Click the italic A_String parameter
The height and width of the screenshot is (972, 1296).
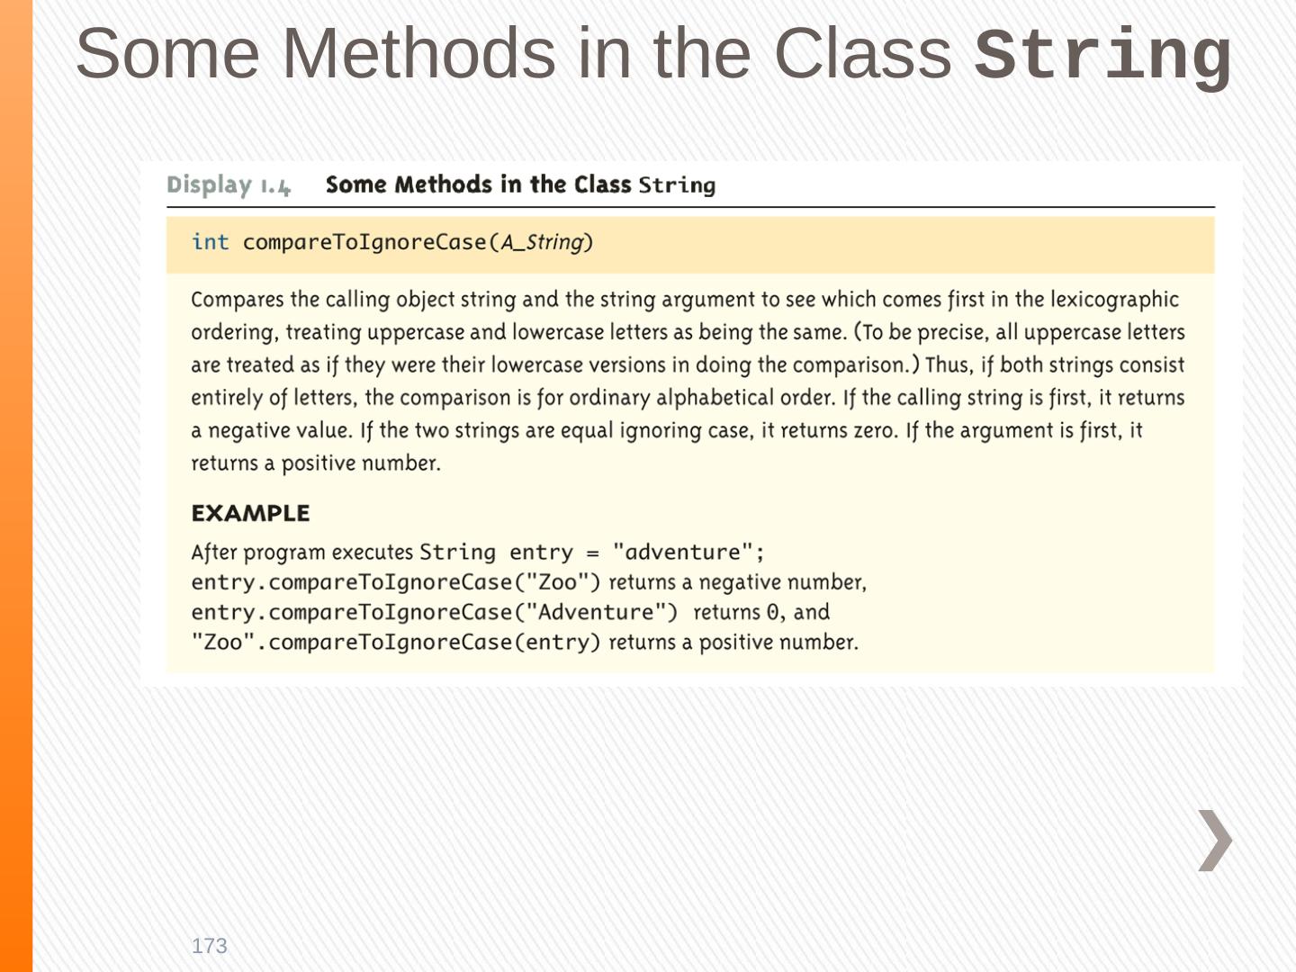click(x=543, y=242)
